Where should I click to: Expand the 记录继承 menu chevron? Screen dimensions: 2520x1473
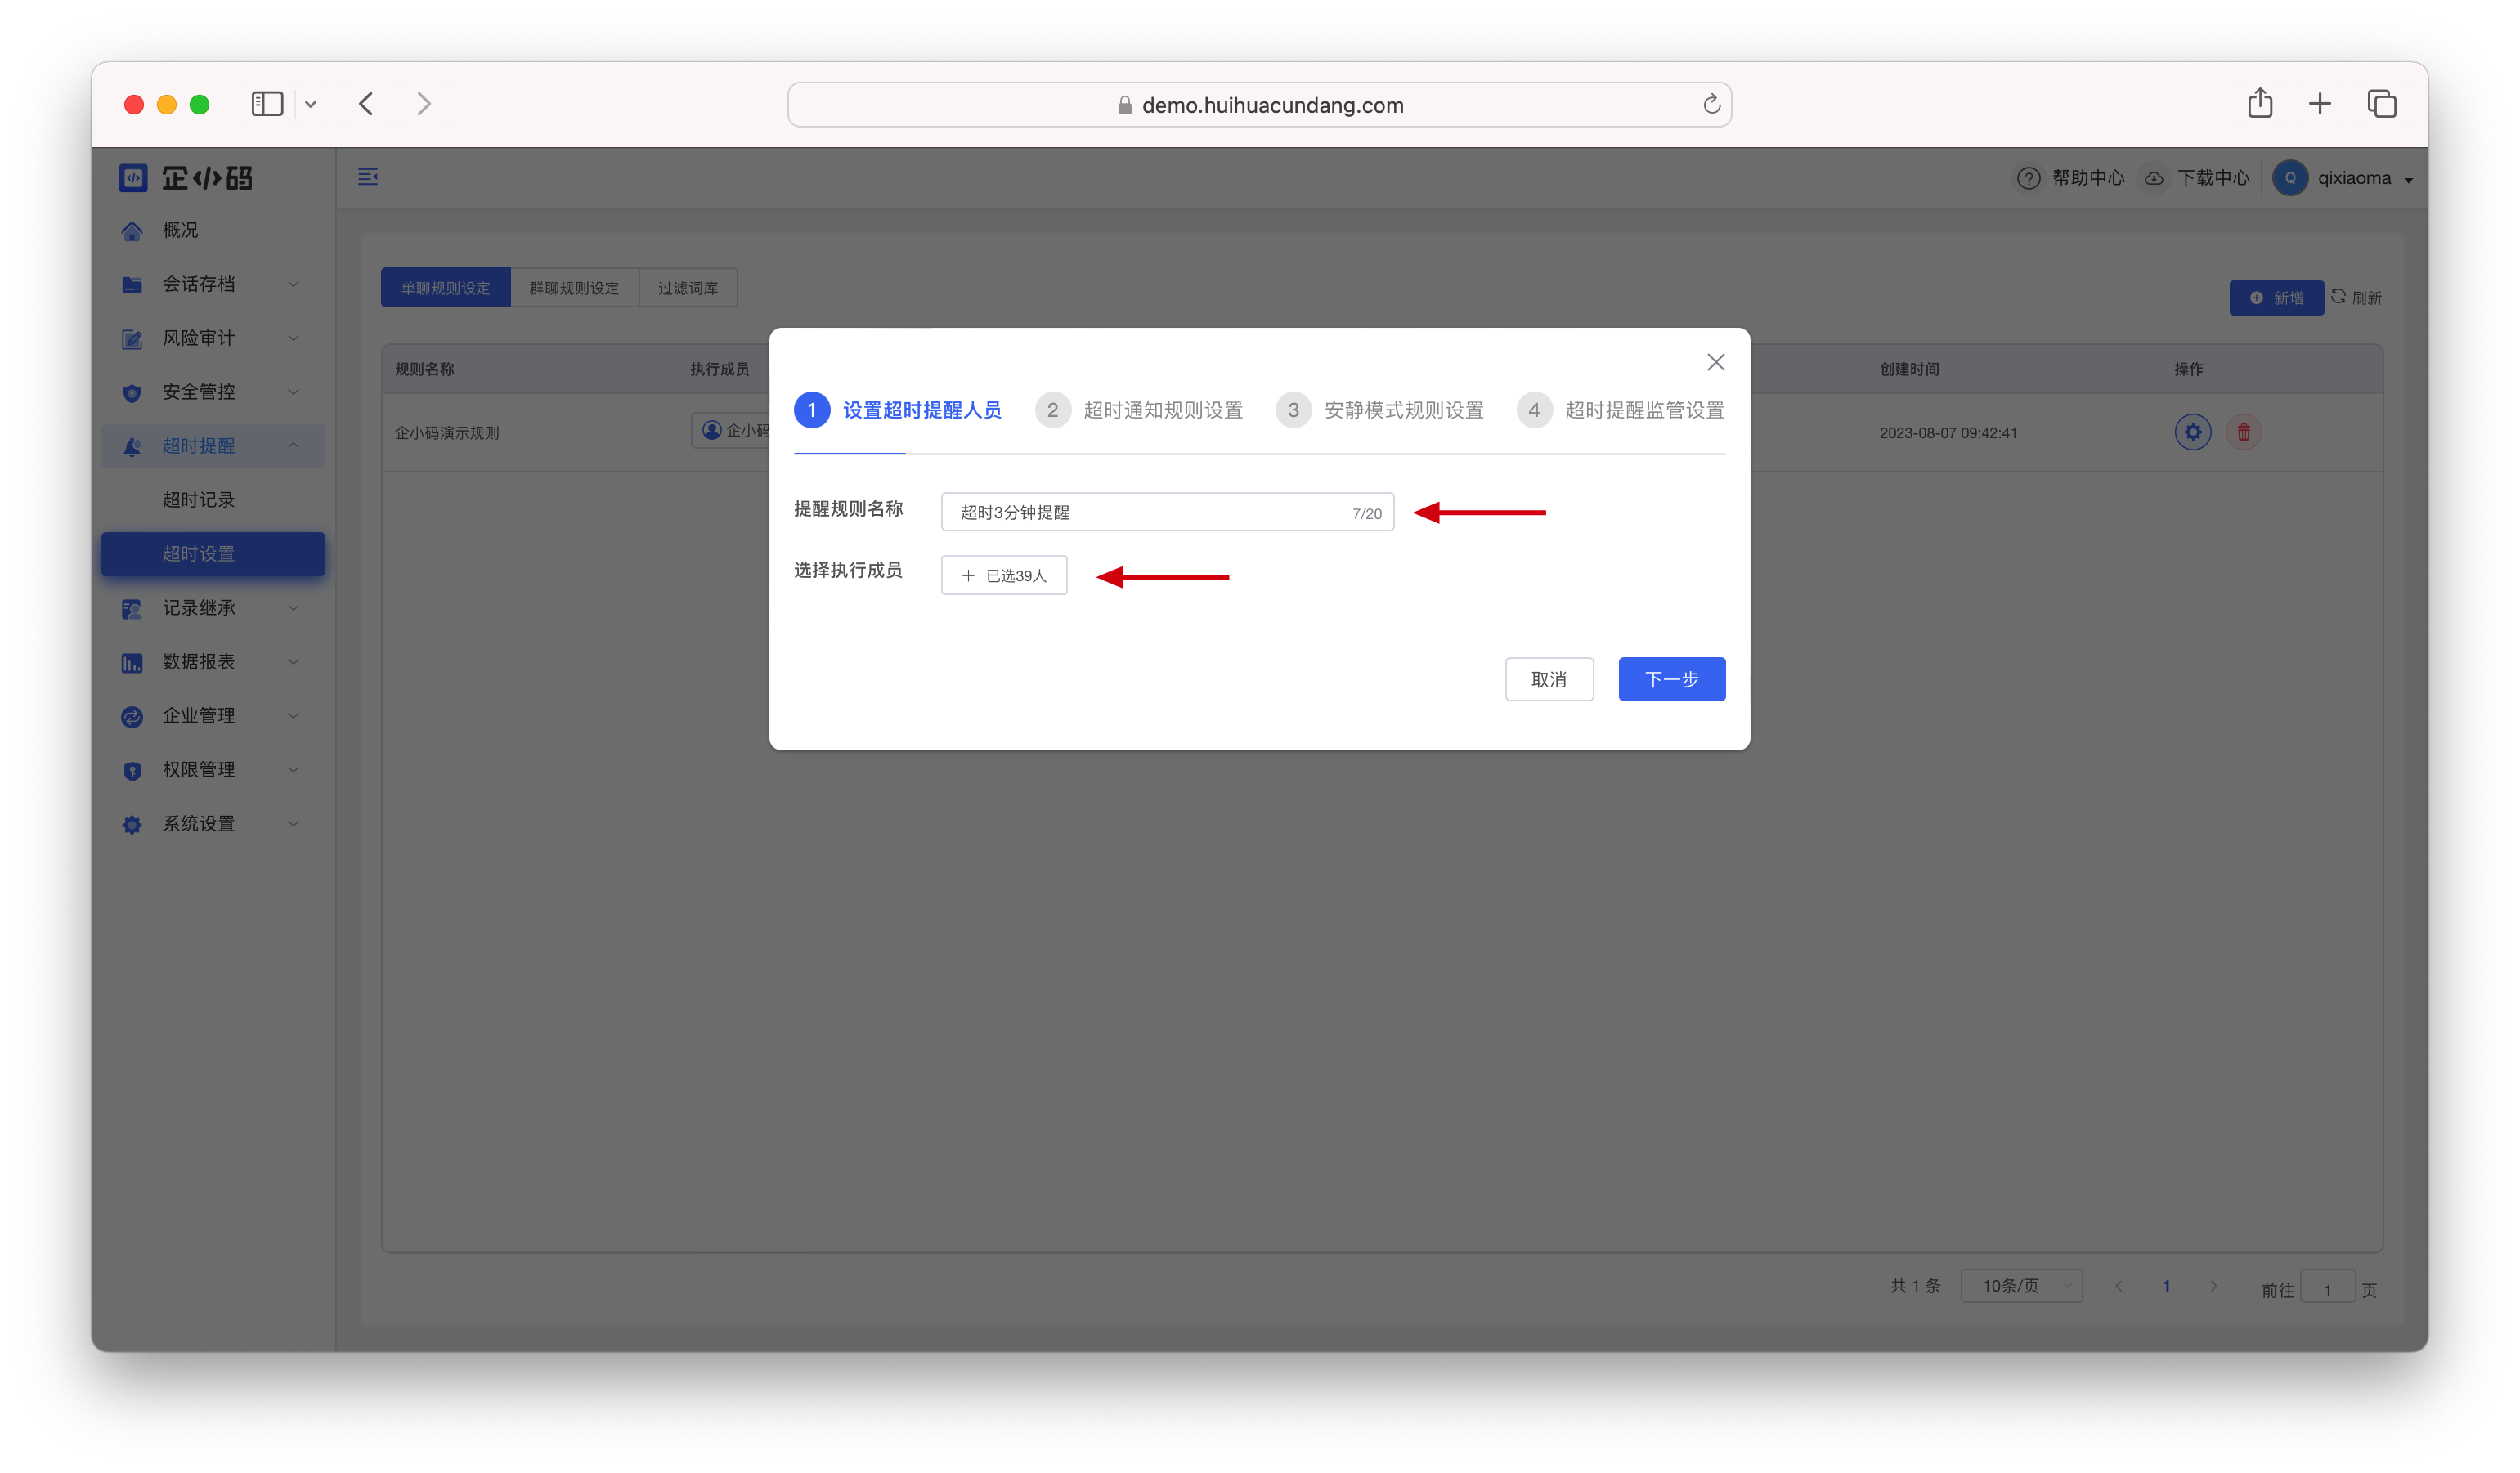[294, 608]
